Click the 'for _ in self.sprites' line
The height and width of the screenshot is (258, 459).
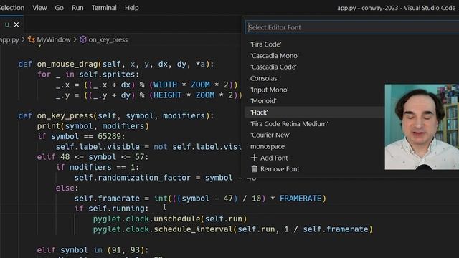pos(88,75)
